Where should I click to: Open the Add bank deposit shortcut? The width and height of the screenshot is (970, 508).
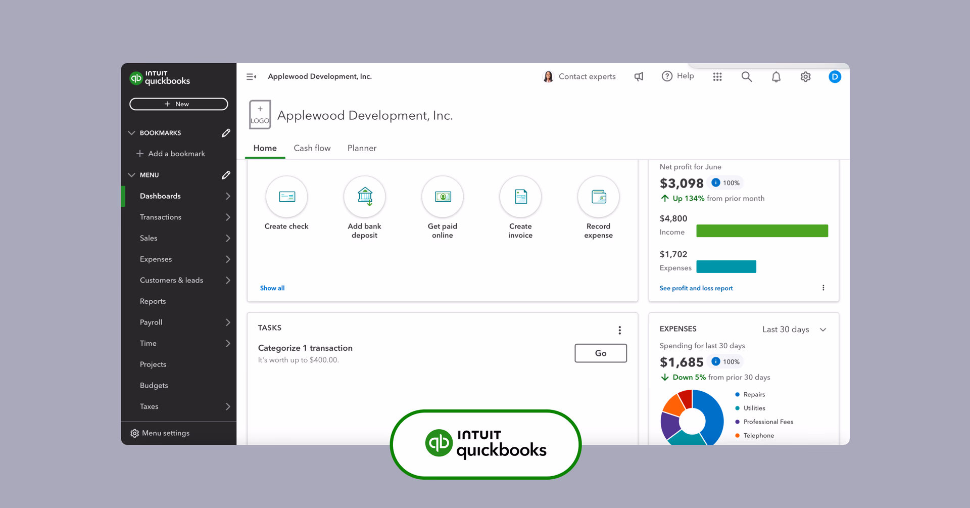[x=364, y=197]
